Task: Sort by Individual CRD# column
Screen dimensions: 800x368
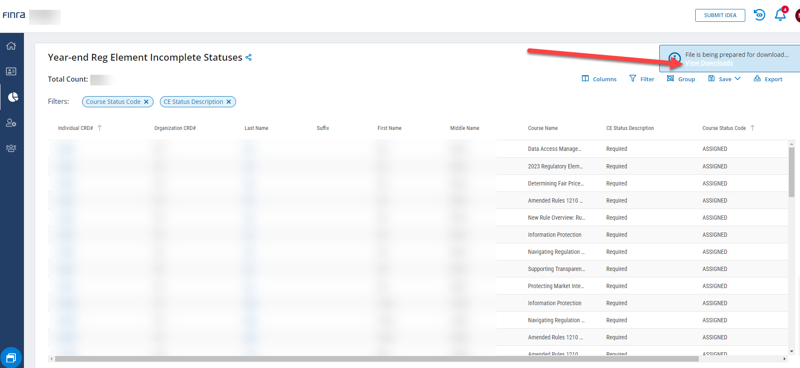Action: [76, 128]
